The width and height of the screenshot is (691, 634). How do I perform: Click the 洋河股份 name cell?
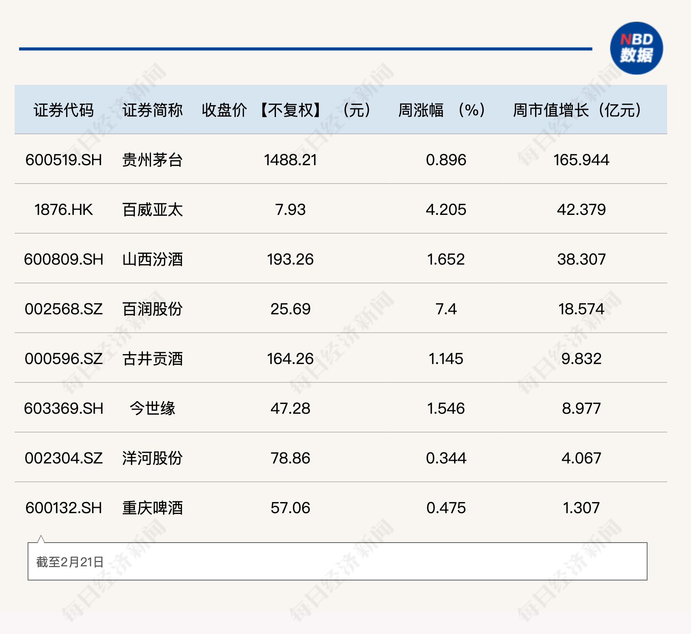(152, 458)
